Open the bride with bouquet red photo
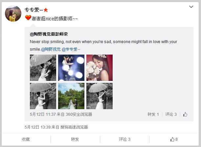201x147 pixels. 100,68
